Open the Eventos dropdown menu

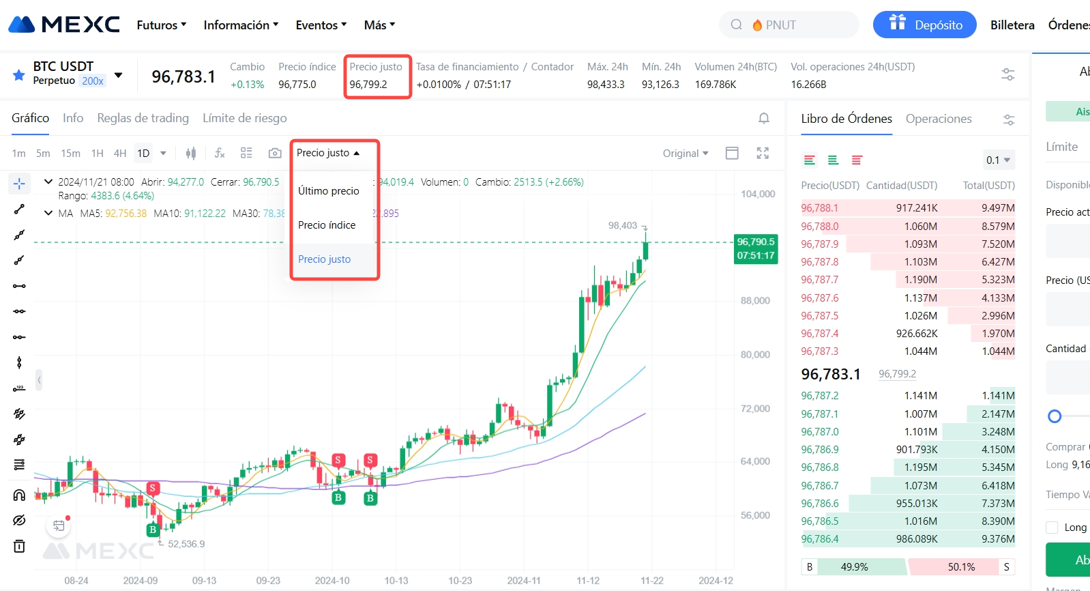coord(321,25)
